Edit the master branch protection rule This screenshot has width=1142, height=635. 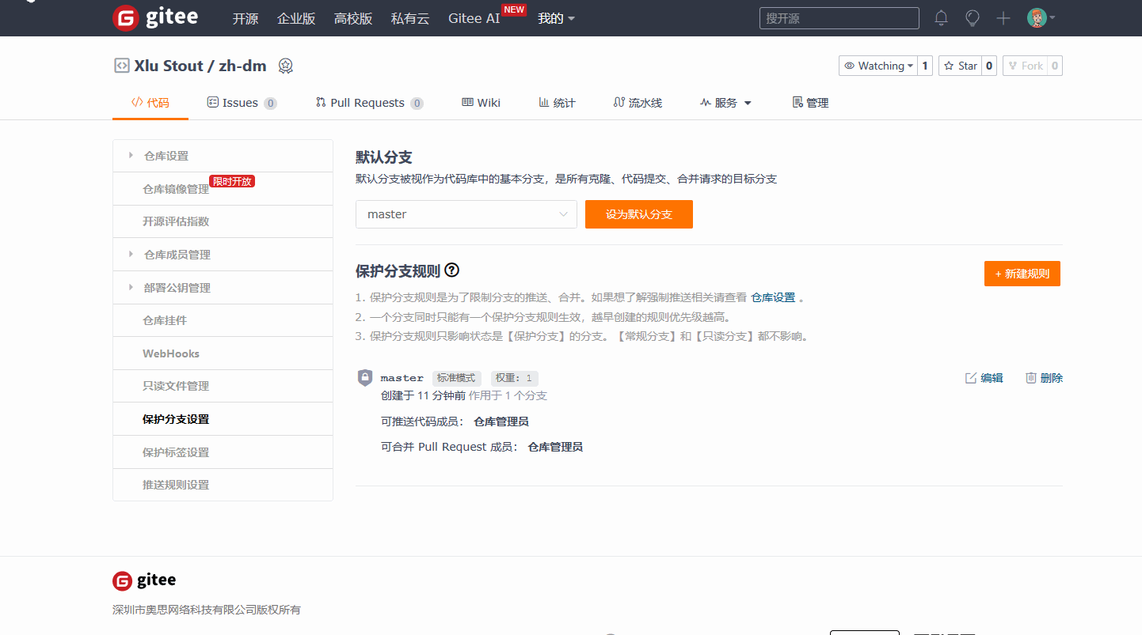984,378
